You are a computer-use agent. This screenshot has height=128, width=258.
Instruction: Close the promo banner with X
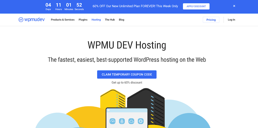pos(234,6)
